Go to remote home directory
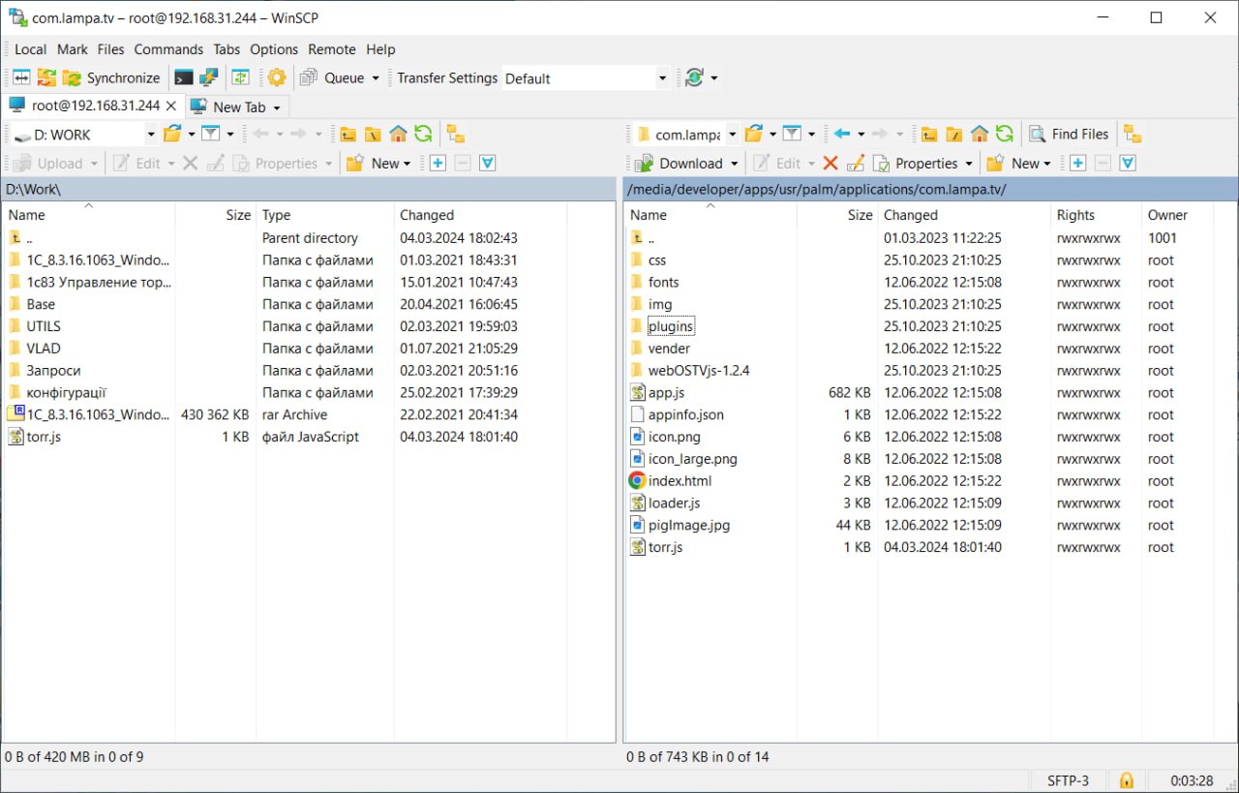This screenshot has width=1239, height=793. click(x=980, y=134)
